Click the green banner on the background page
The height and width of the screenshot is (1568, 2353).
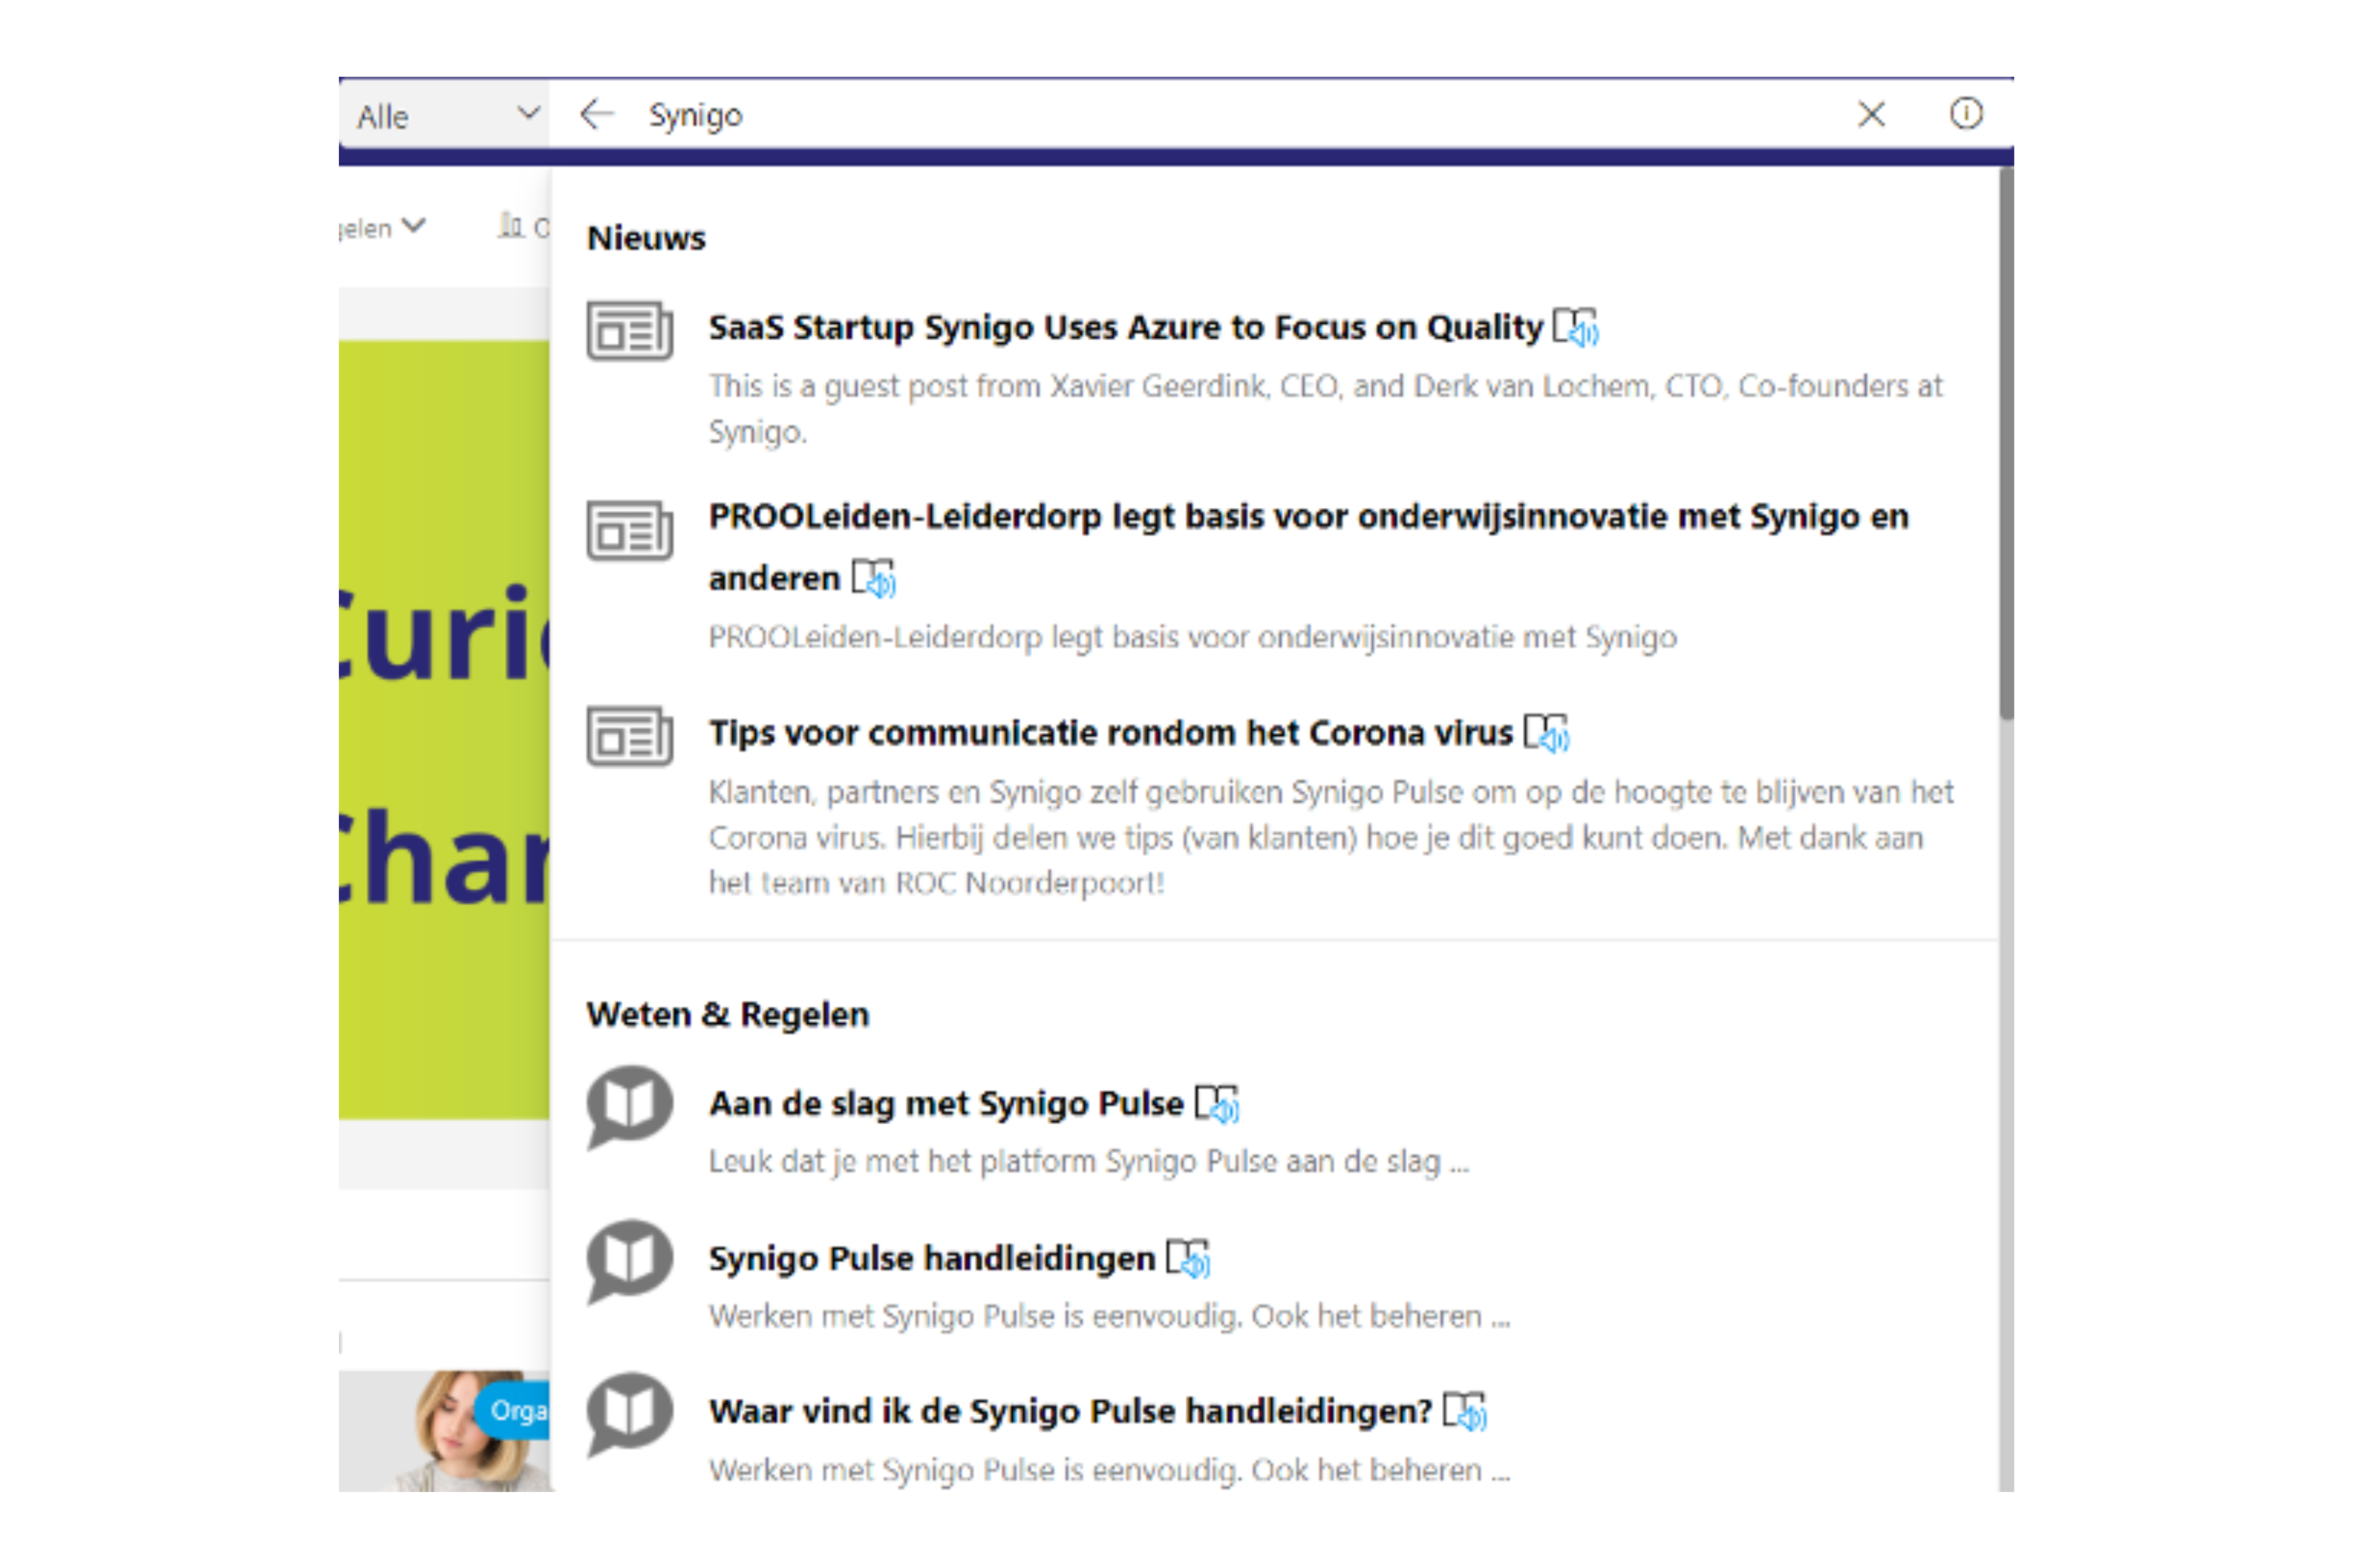click(444, 730)
